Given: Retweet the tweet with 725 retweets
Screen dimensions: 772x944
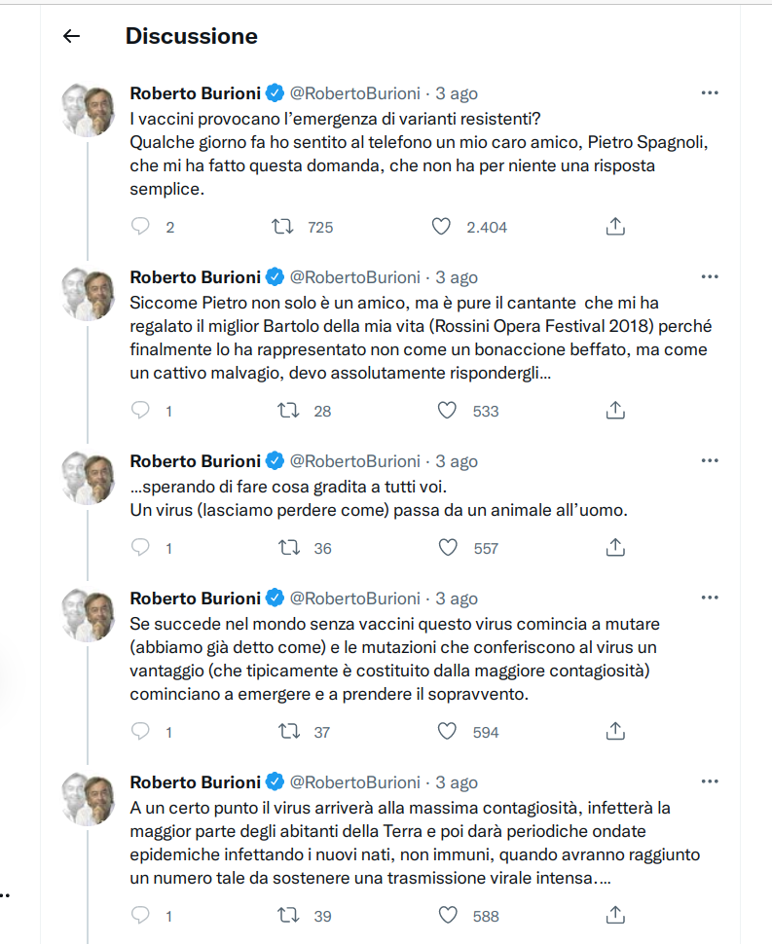Looking at the screenshot, I should pyautogui.click(x=282, y=227).
